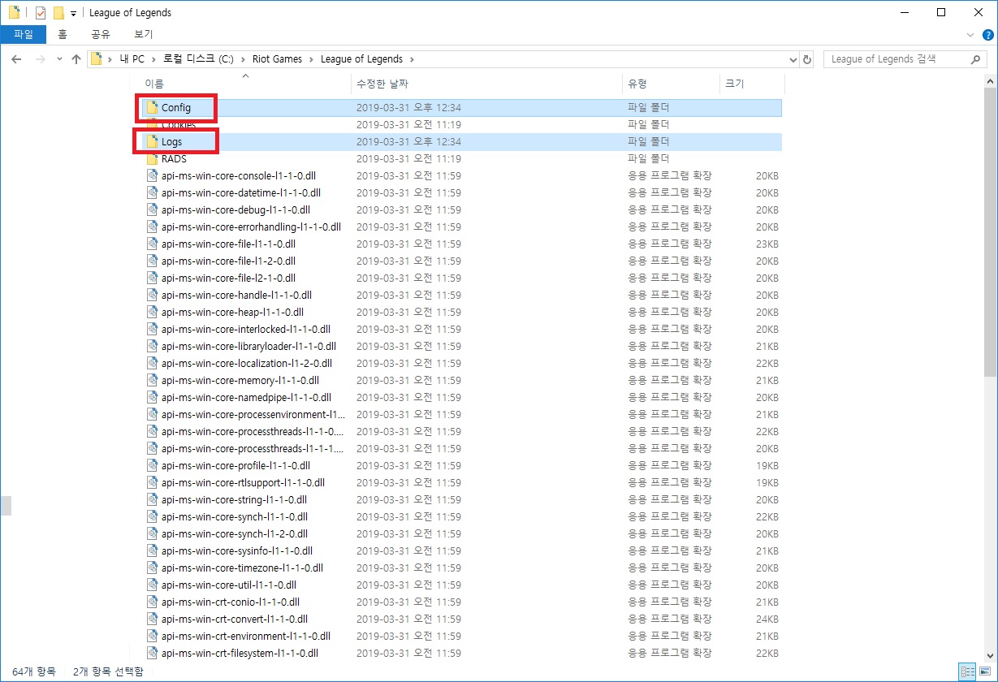
Task: Open the 보기 ribbon tab
Action: pos(144,35)
